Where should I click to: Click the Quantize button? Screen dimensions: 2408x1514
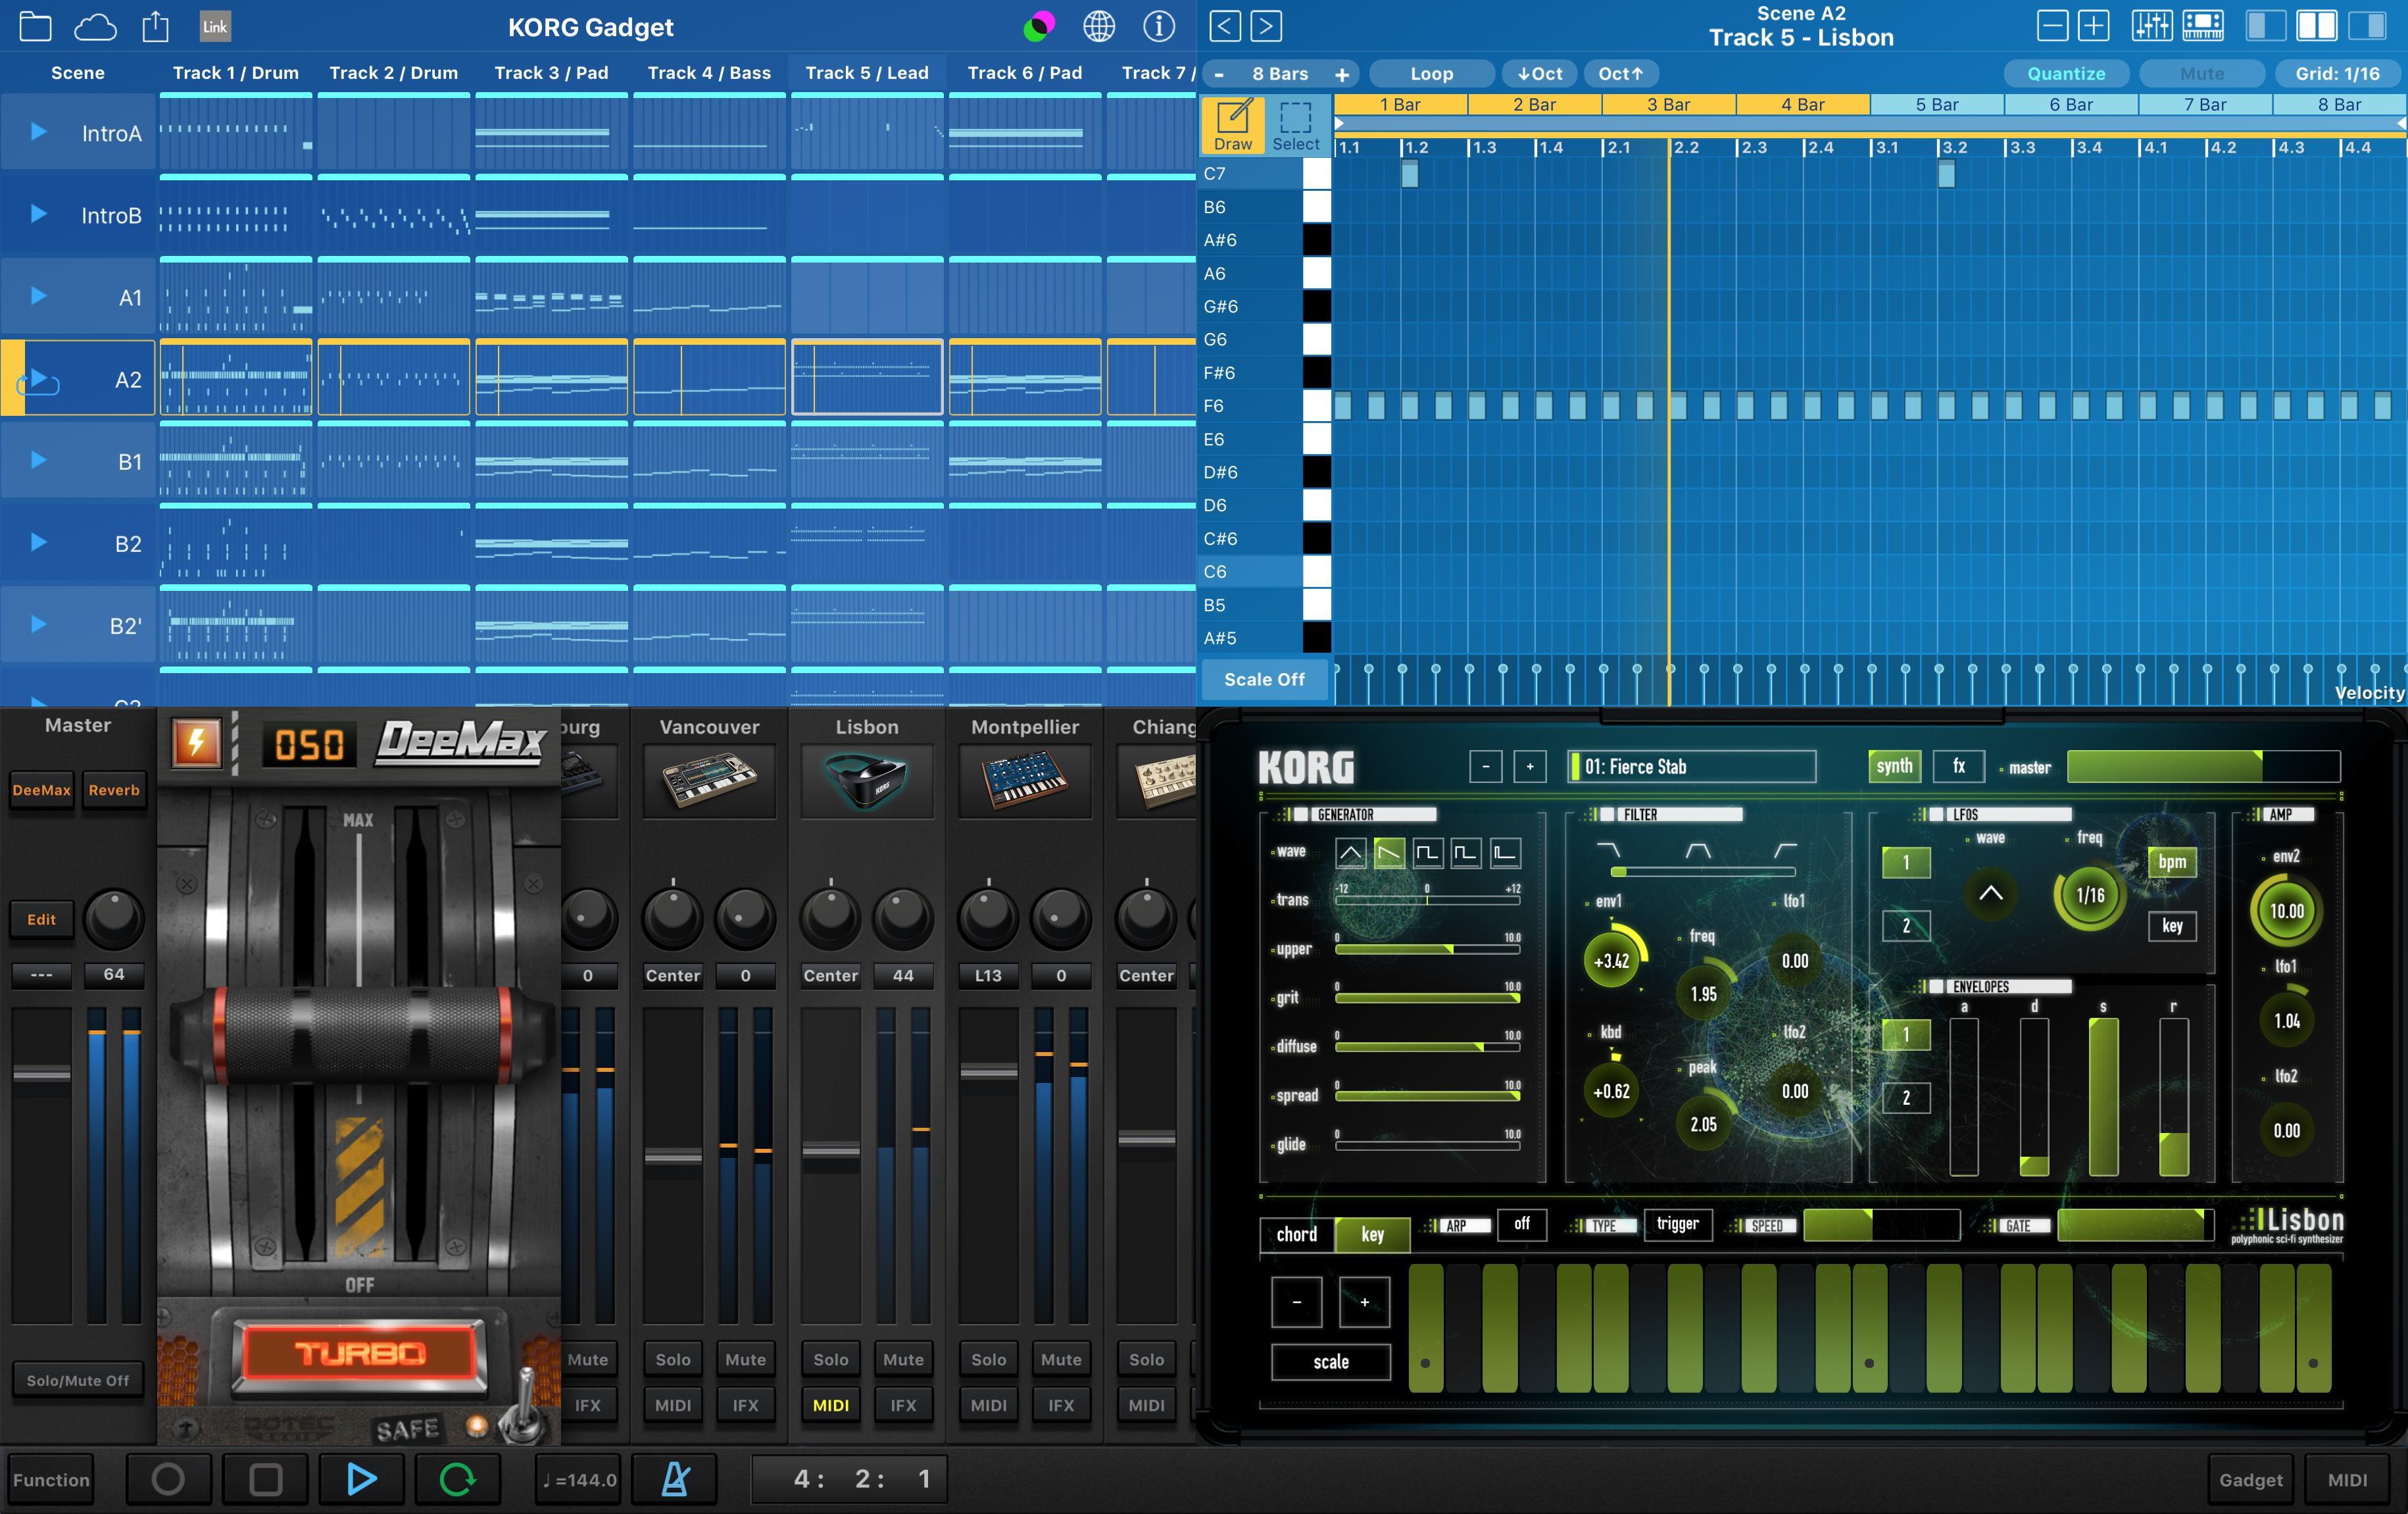(x=2066, y=74)
